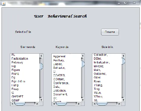
Task: Click the Browse button
Action: [x=110, y=32]
